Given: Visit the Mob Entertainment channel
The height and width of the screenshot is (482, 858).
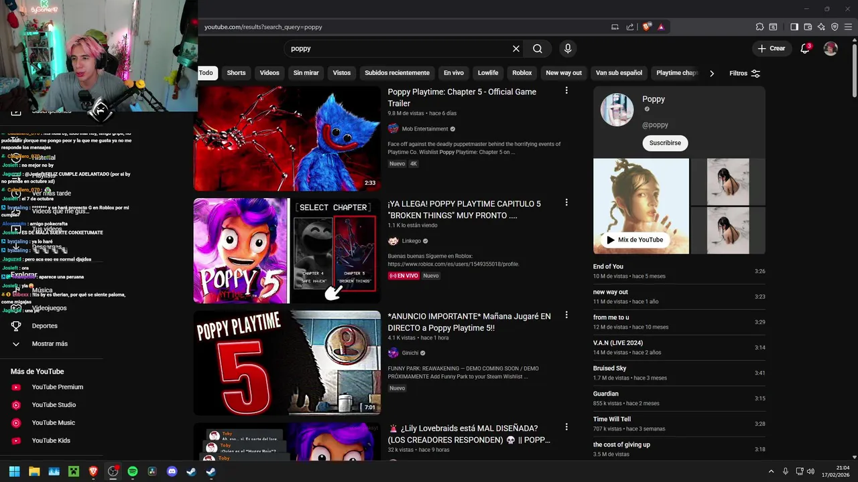Looking at the screenshot, I should [425, 129].
